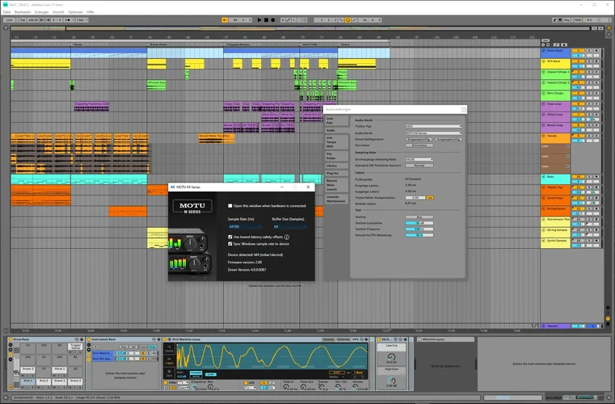Toggle the MIDI Arrangement Overdub plus icon
This screenshot has height=404, width=615.
pos(283,20)
